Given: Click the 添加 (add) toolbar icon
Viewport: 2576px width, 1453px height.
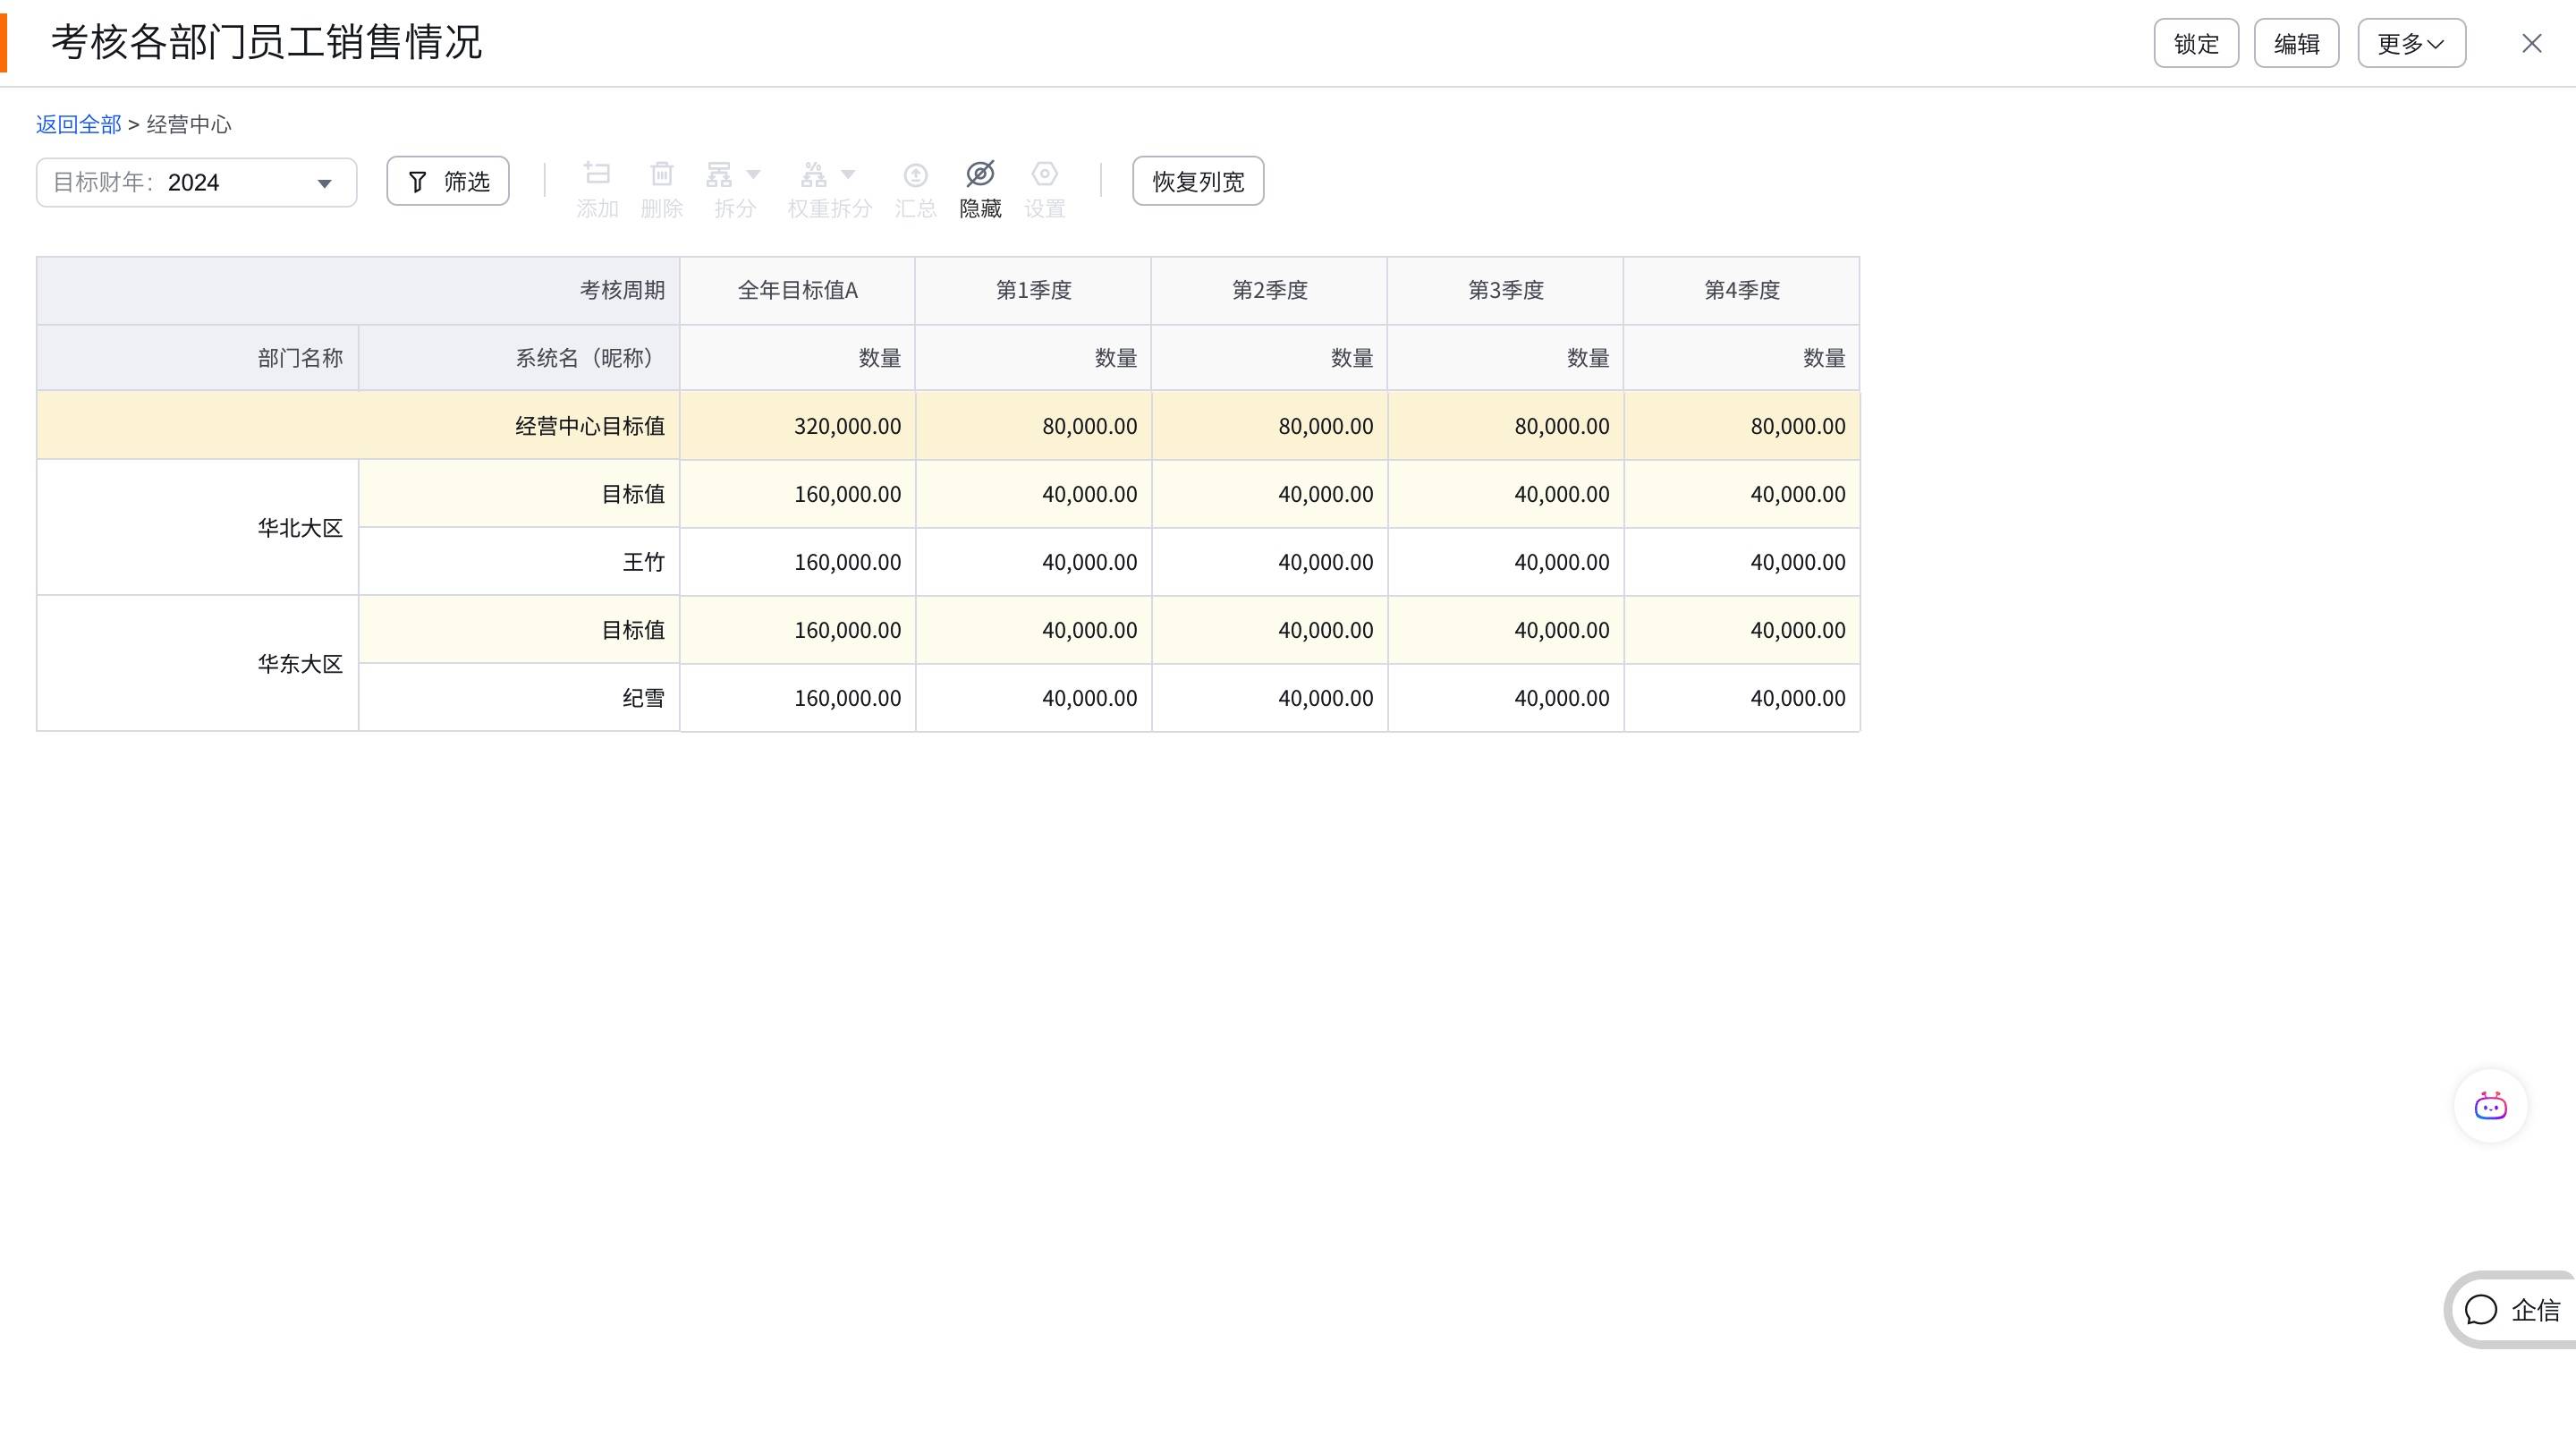Looking at the screenshot, I should [x=597, y=175].
